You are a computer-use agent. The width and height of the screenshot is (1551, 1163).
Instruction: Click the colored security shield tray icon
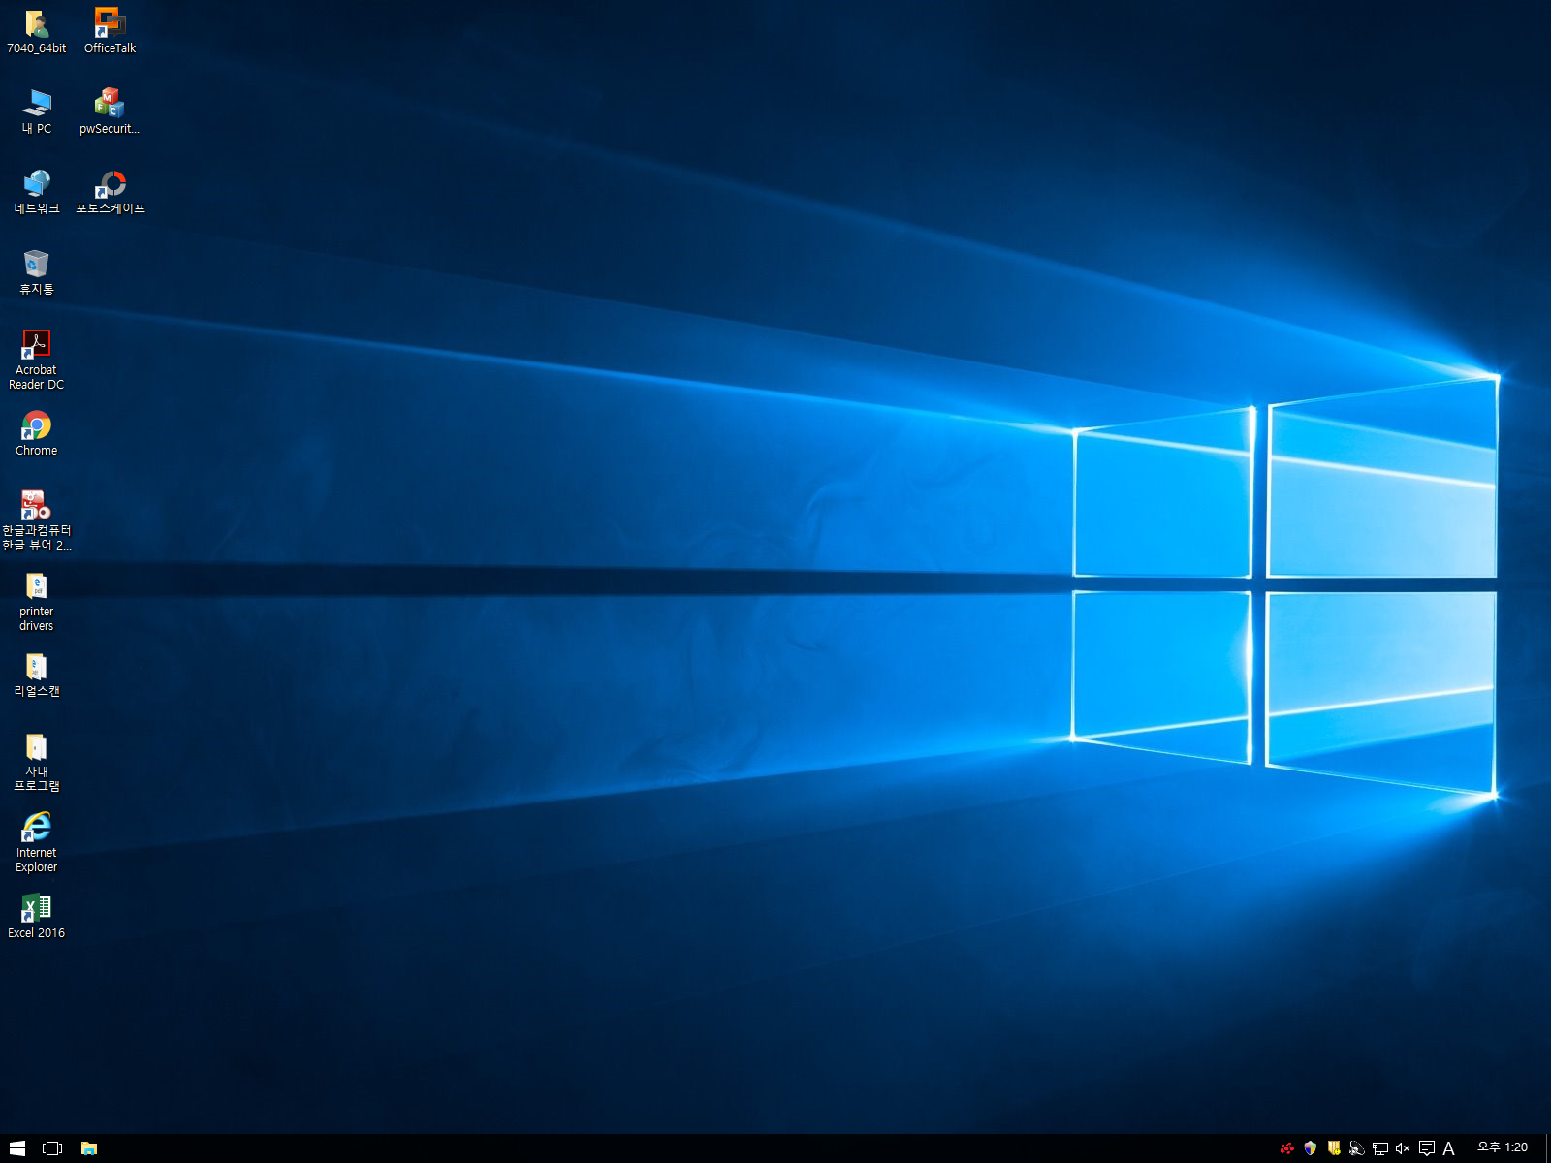tap(1311, 1148)
